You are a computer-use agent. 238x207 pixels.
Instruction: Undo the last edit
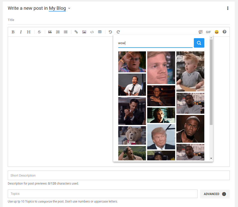110,32
